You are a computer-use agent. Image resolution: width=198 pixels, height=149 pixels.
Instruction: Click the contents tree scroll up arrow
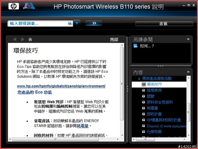pyautogui.click(x=188, y=78)
